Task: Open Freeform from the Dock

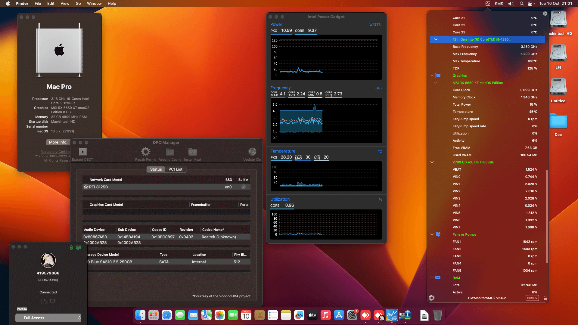Action: (x=299, y=315)
